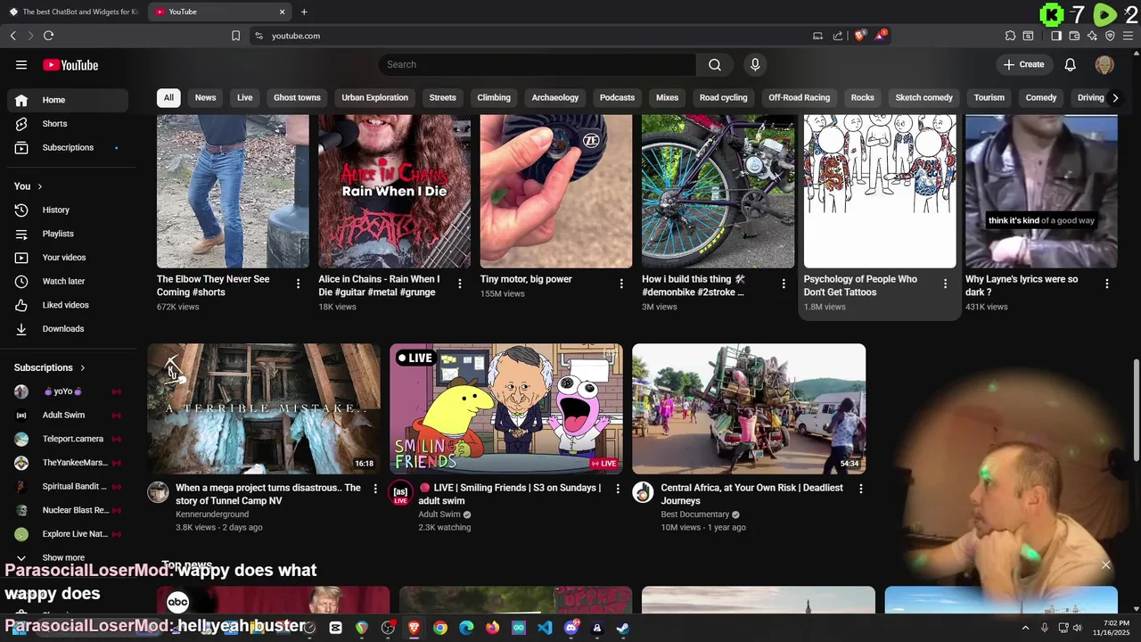Open Firefox from the taskbar
The width and height of the screenshot is (1141, 642).
pyautogui.click(x=493, y=628)
